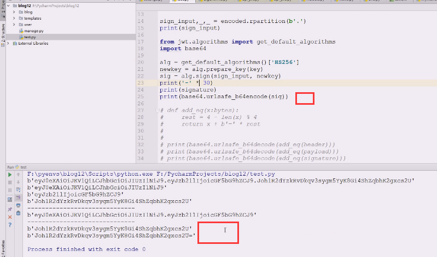
Task: Open the Favorites tool window tab
Action: [x=3, y=249]
